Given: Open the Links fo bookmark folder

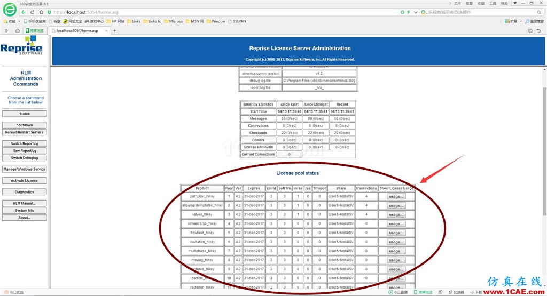Looking at the screenshot, I should [152, 21].
